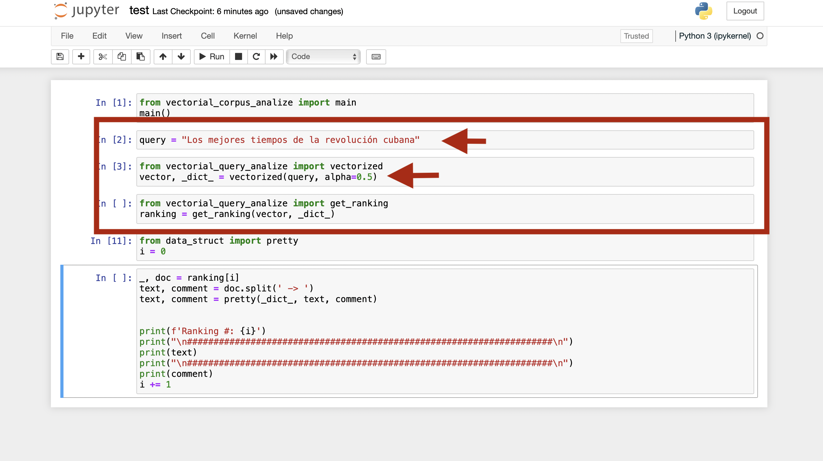Paste cells below icon

(x=140, y=57)
